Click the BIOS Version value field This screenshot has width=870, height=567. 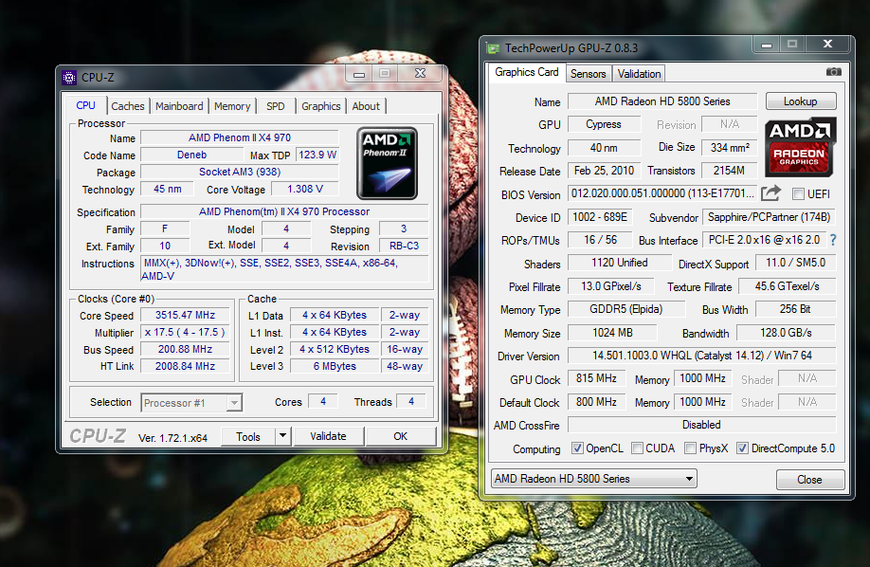[662, 193]
